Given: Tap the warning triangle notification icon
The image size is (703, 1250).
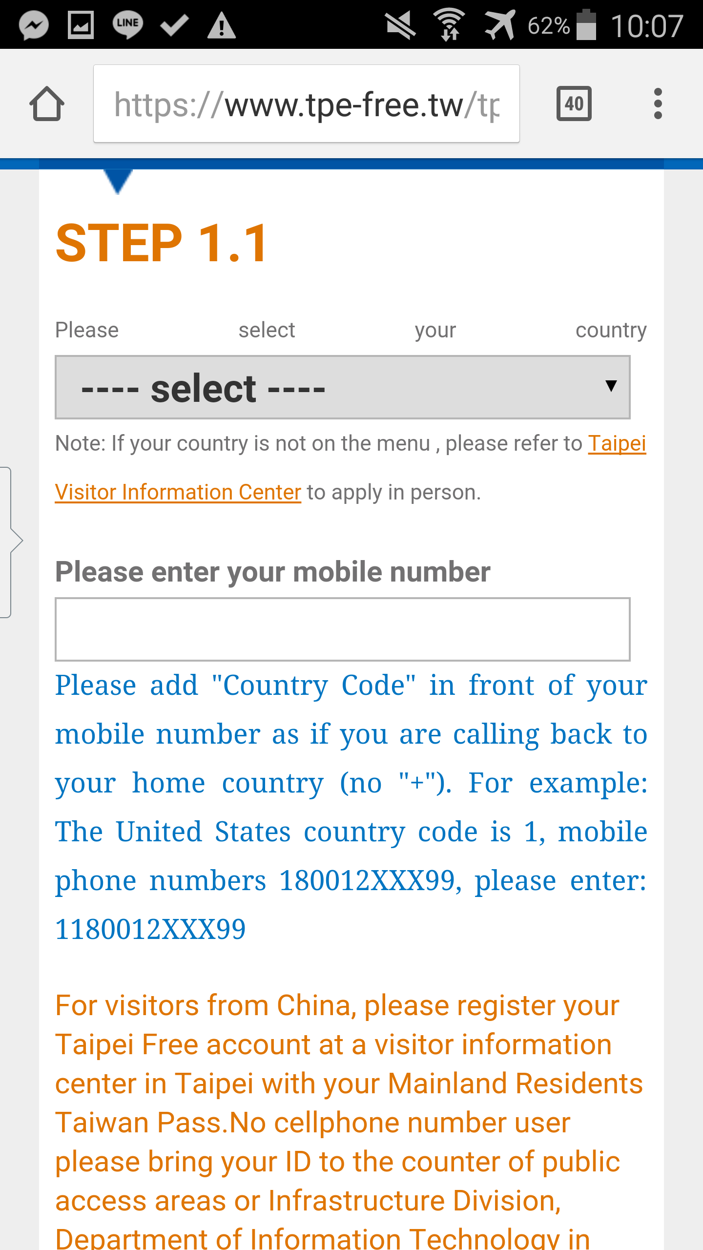Looking at the screenshot, I should (x=222, y=25).
